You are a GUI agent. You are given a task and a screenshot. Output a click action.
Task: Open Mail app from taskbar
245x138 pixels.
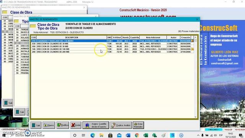[x=119, y=135]
